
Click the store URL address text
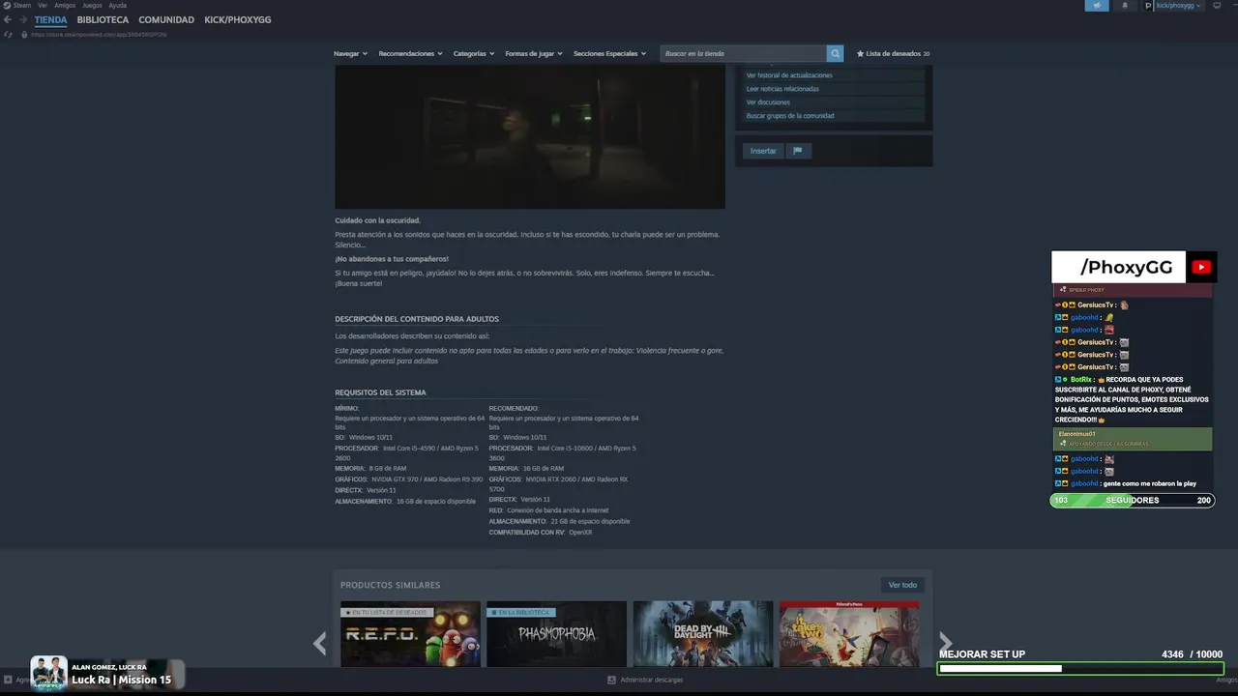[x=99, y=35]
